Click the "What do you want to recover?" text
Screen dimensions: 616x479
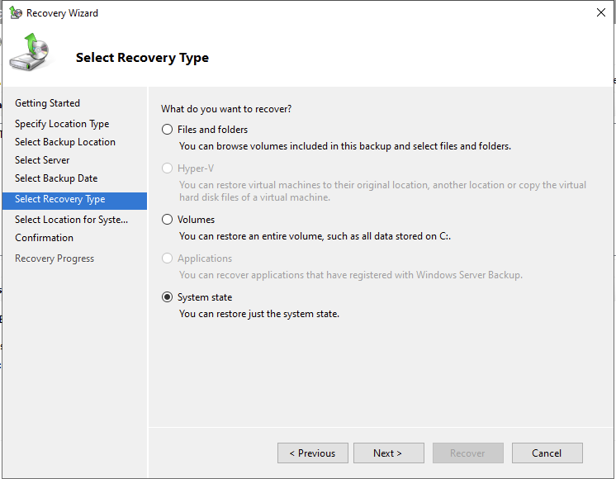[x=226, y=109]
